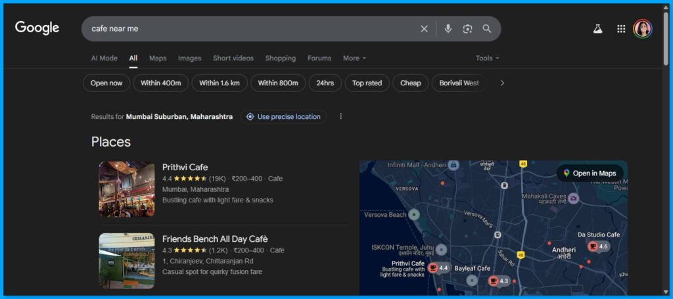
Task: Click the magnifying glass search icon
Action: click(x=487, y=29)
